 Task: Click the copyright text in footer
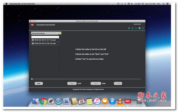tap(88, 89)
